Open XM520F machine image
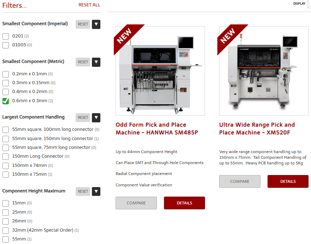The image size is (311, 244). (264, 71)
